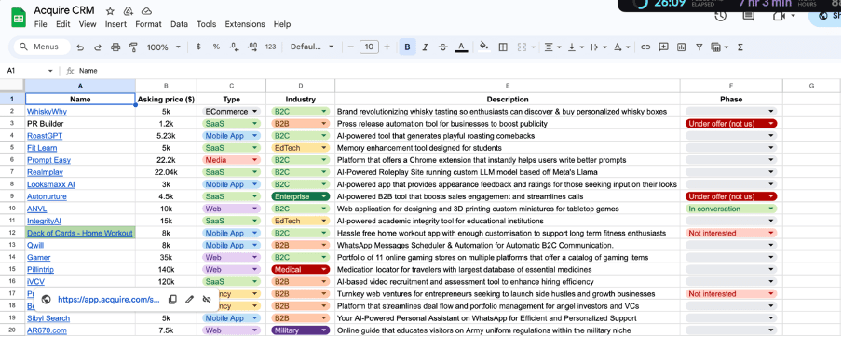The image size is (842, 337).
Task: Open the Extensions menu
Action: pos(245,24)
